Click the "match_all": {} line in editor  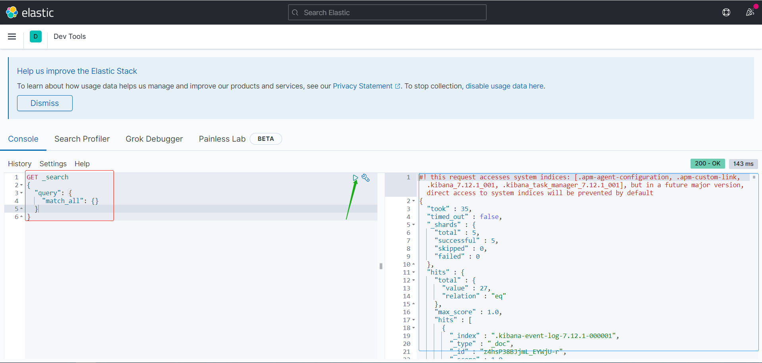point(70,201)
